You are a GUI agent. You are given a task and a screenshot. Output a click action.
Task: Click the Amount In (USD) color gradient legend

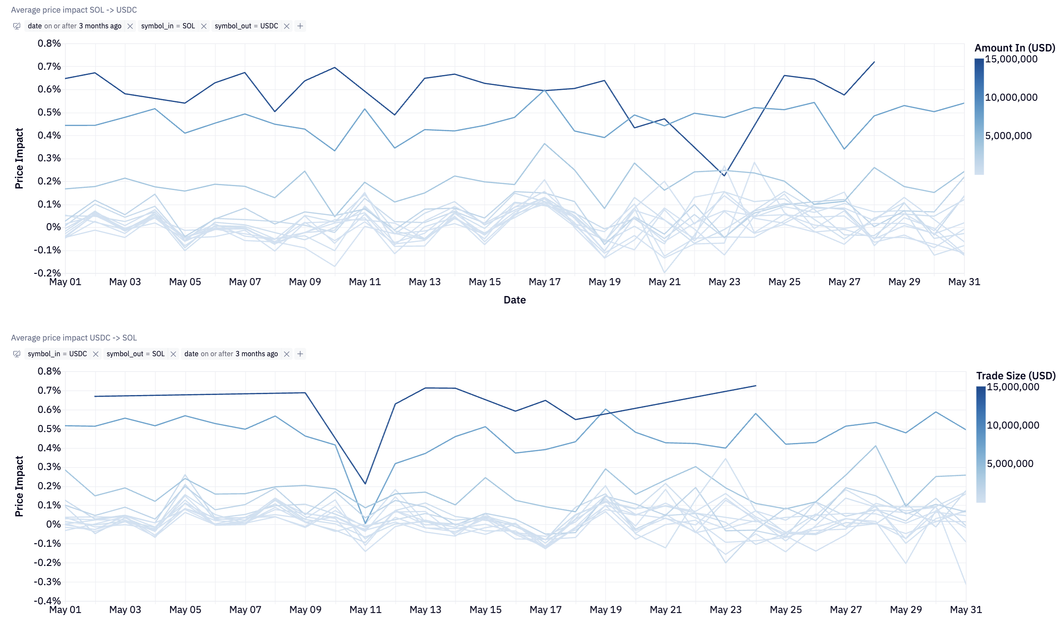(x=979, y=116)
